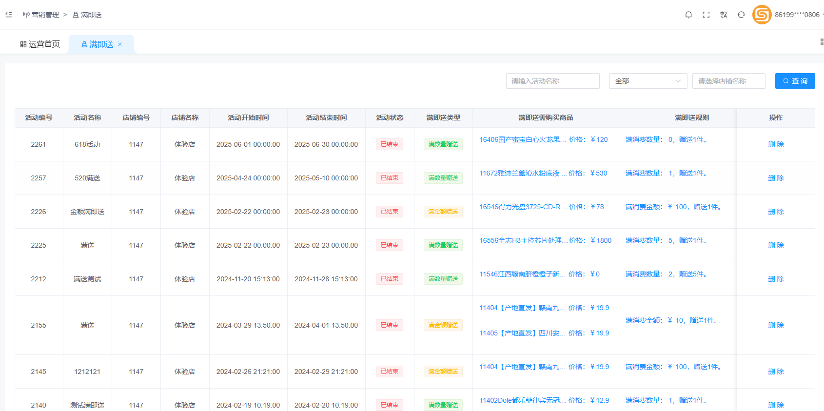Open the 请选择店铺名称 store selector
The height and width of the screenshot is (411, 824).
[728, 81]
